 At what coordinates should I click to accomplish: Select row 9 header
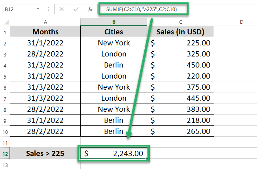coord(5,121)
